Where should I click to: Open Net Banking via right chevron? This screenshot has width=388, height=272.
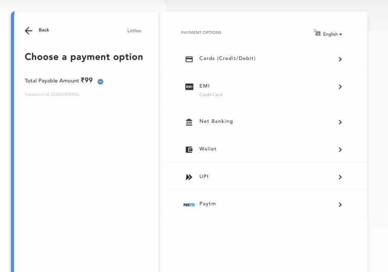coord(340,122)
